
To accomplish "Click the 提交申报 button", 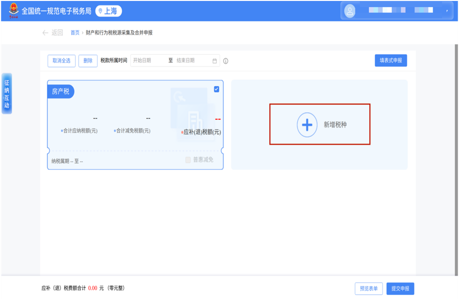I will click(x=400, y=289).
